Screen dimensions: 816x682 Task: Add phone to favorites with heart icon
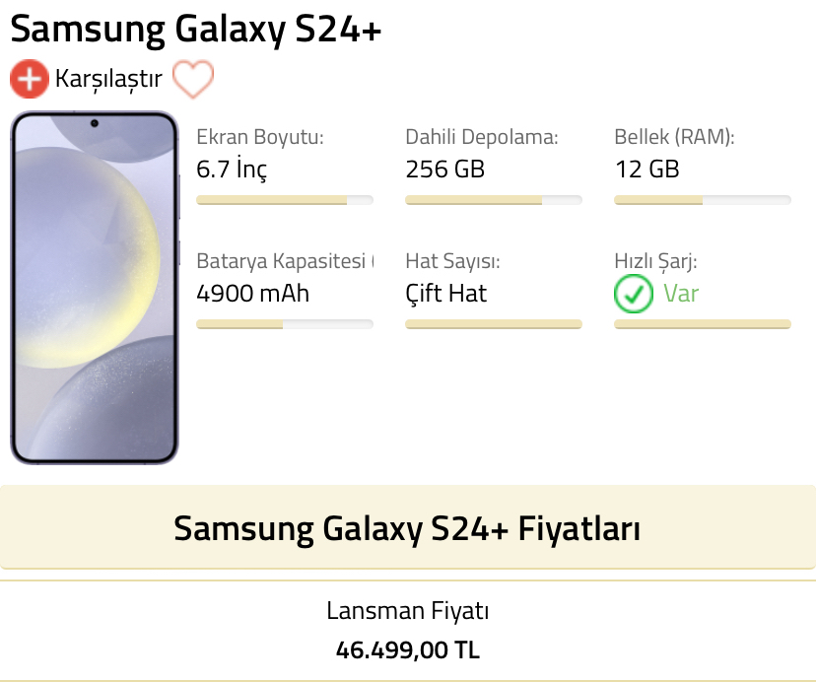[x=192, y=79]
